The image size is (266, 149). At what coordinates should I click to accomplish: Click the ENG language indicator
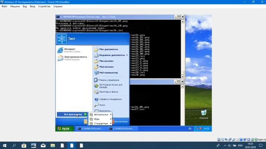240,145
